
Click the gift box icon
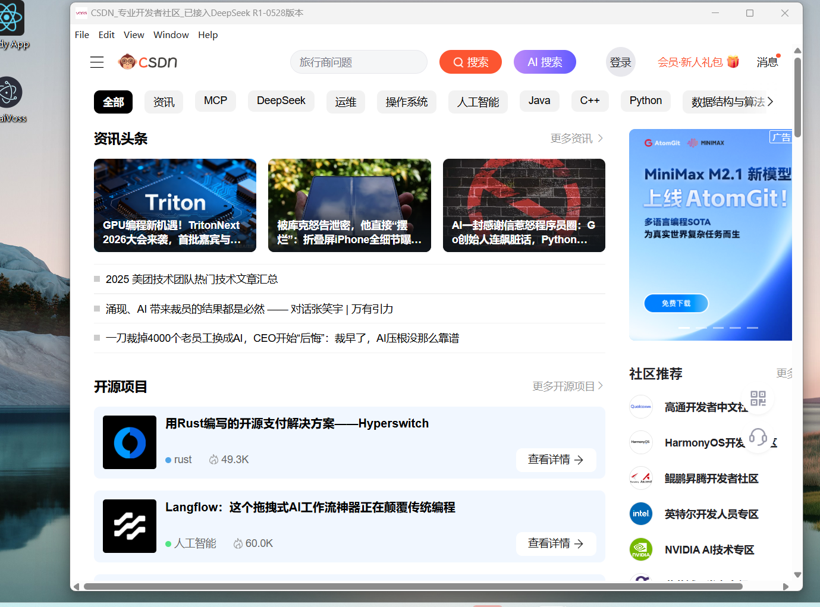(x=733, y=61)
